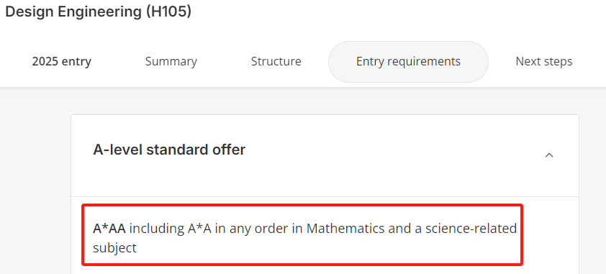Switch to the Structure tab
Viewport: 606px width, 274px height.
point(276,61)
